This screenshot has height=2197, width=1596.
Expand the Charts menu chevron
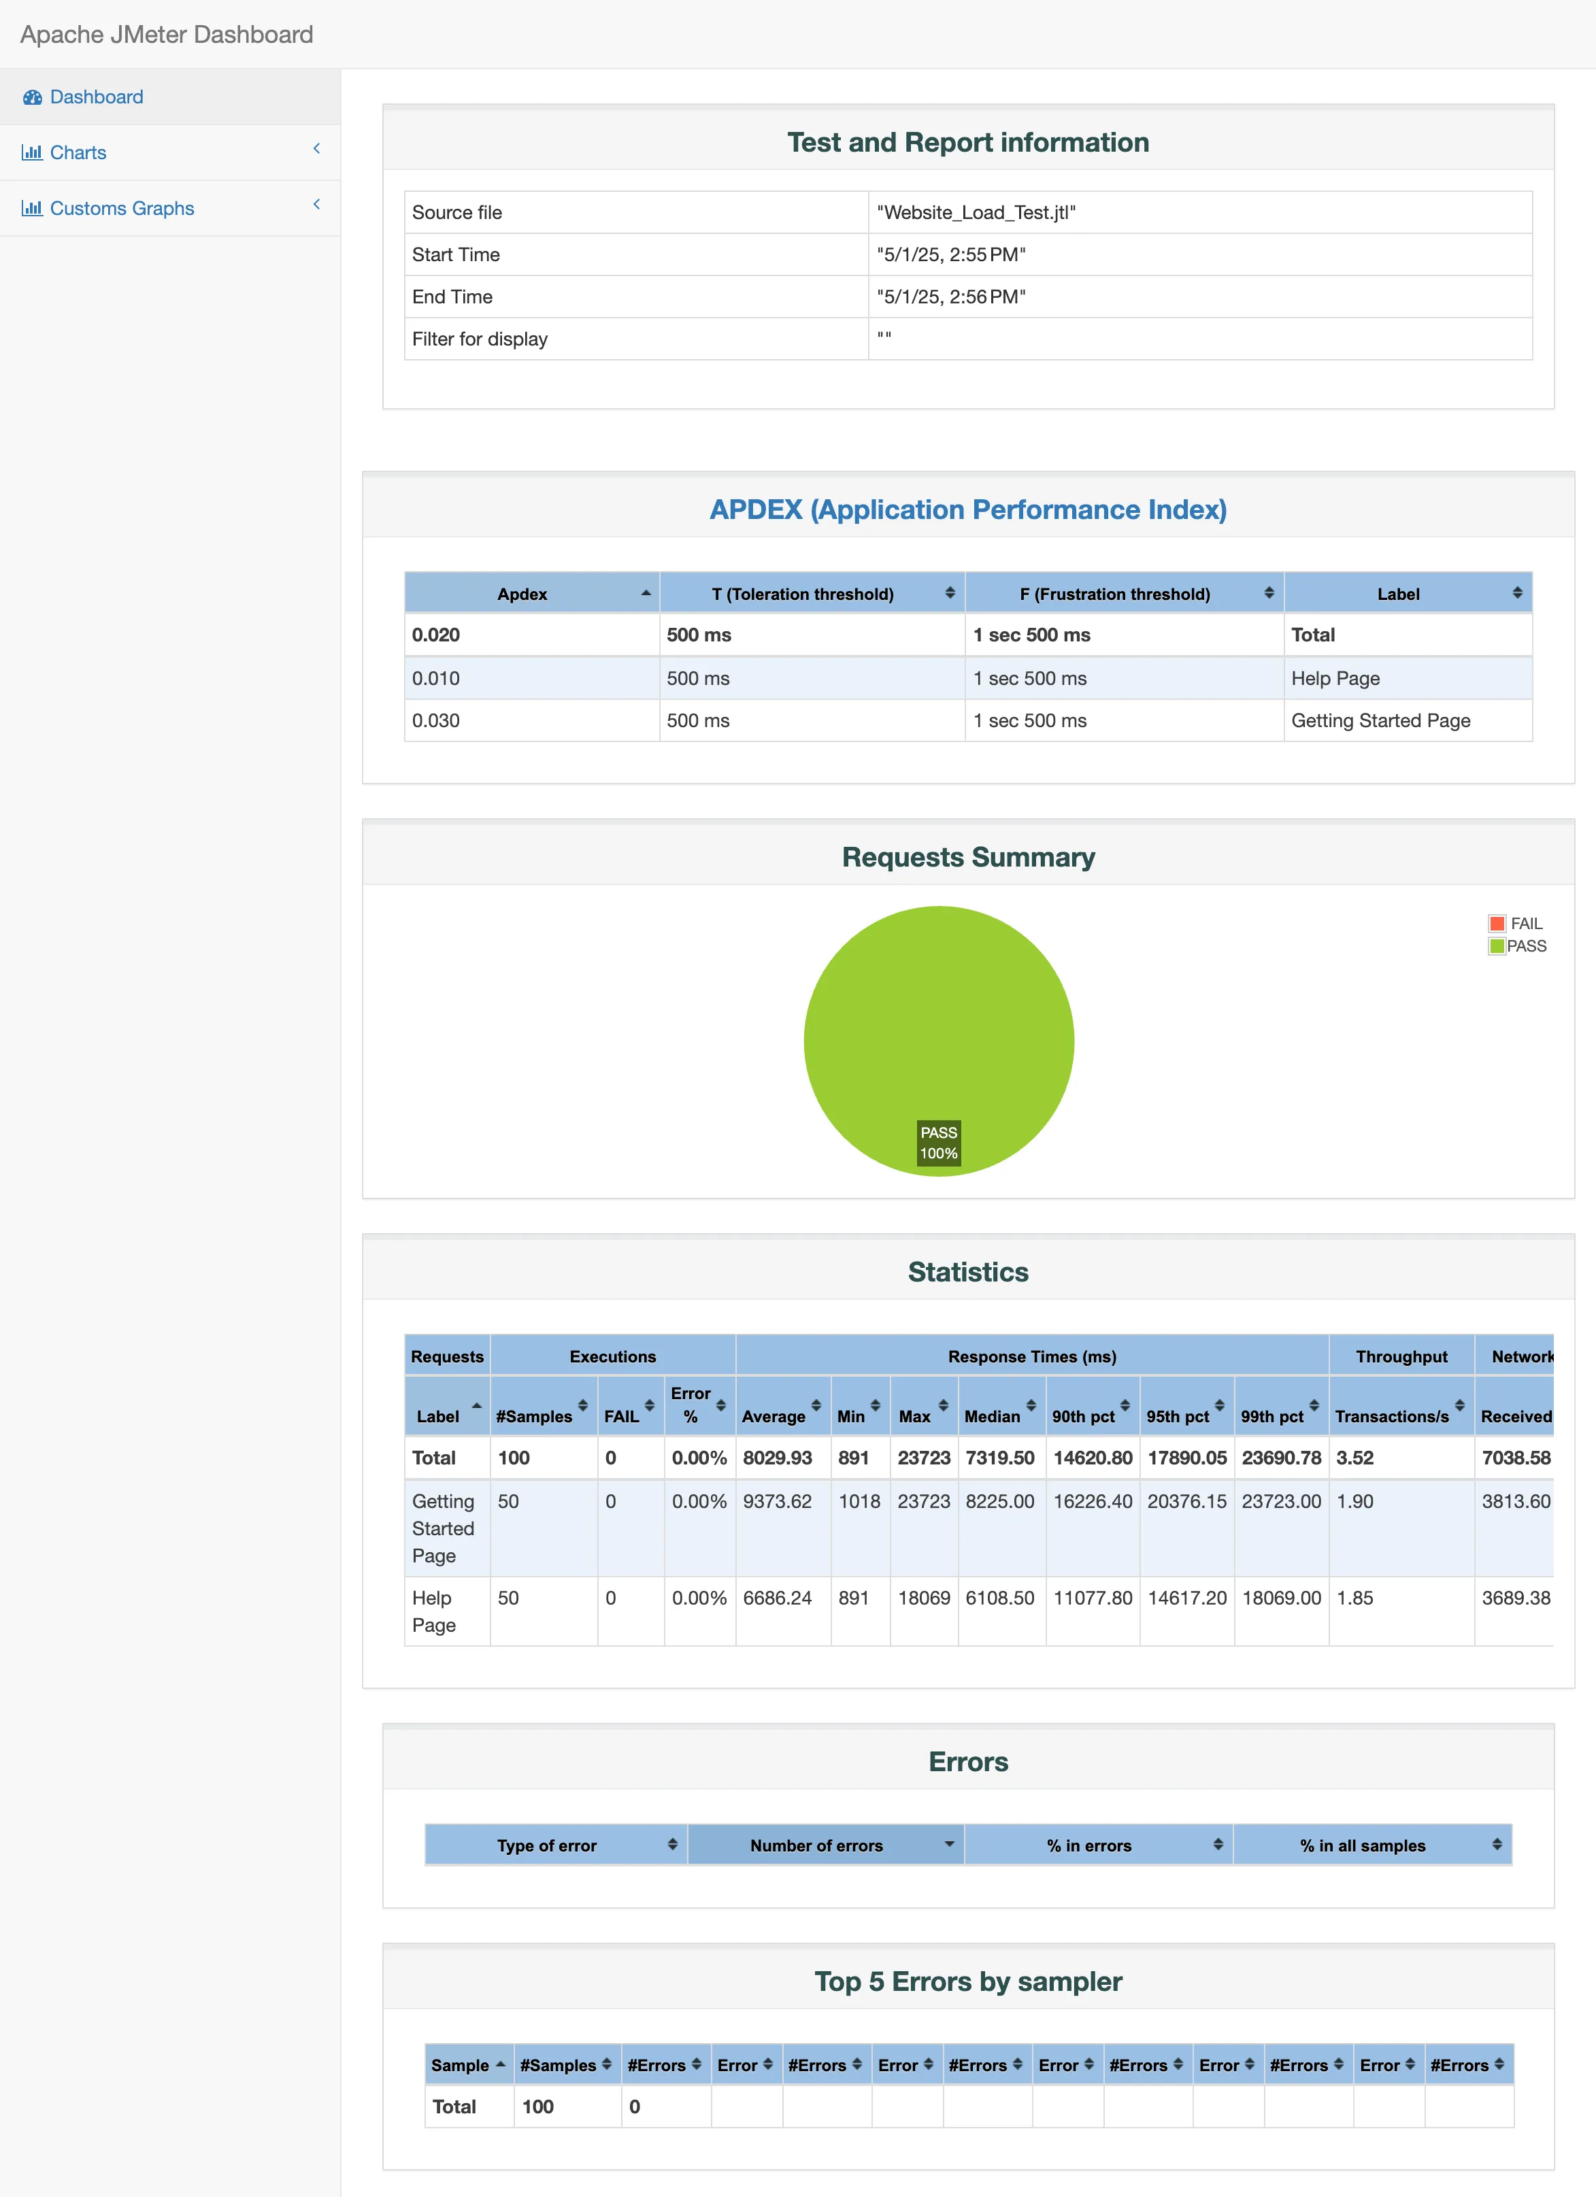coord(316,148)
